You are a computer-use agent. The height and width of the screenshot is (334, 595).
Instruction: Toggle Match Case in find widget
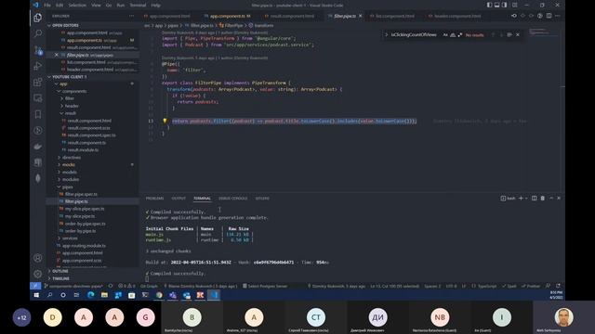coord(445,35)
